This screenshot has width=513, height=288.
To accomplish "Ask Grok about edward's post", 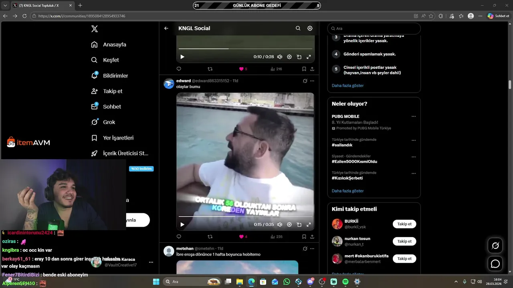I will pyautogui.click(x=305, y=81).
